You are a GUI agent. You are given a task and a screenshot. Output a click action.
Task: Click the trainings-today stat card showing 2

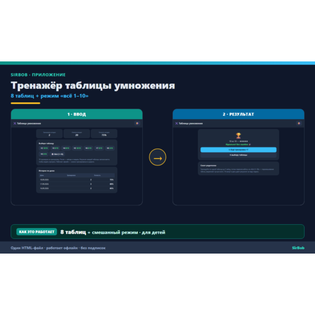(x=49, y=134)
